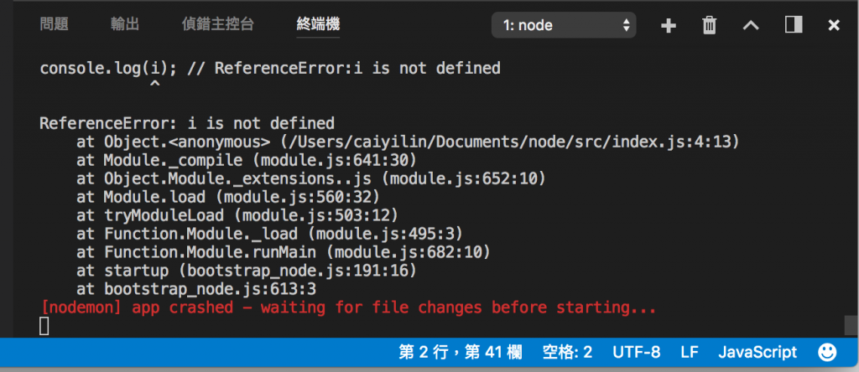Focus the terminal at the cursor prompt
Viewport: 859px width, 372px height.
(45, 327)
